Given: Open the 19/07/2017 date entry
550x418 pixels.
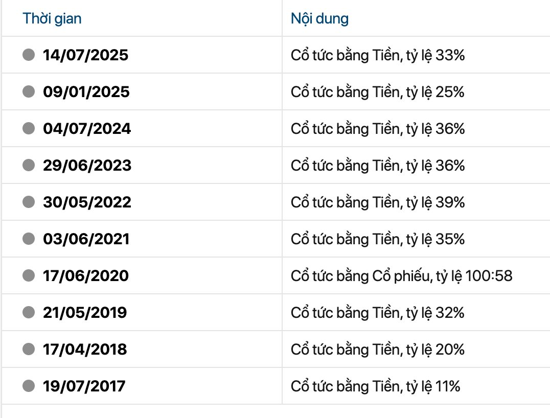Looking at the screenshot, I should [84, 386].
